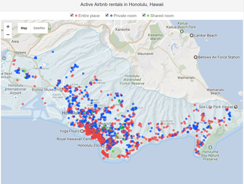Click the Honolulu Zoo marker icon

tap(102, 145)
